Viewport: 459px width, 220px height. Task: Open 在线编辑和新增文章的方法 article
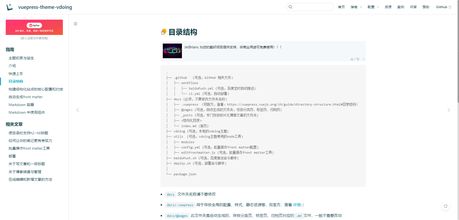[31, 179]
